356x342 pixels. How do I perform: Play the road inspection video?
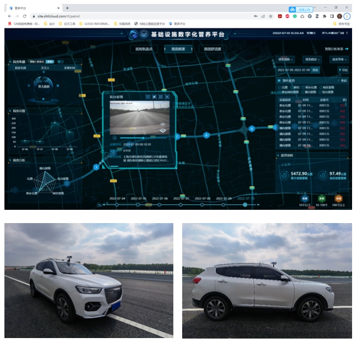pyautogui.click(x=114, y=138)
